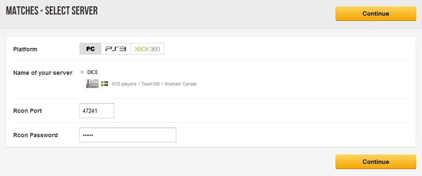The height and width of the screenshot is (176, 422).
Task: Select the PC platform option
Action: (x=90, y=49)
